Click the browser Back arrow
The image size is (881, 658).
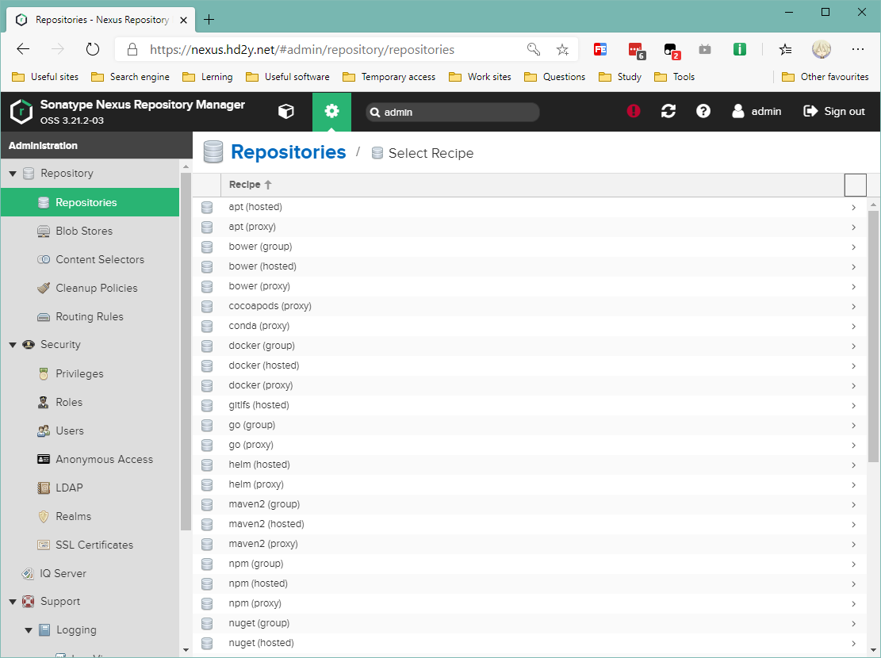coord(23,49)
